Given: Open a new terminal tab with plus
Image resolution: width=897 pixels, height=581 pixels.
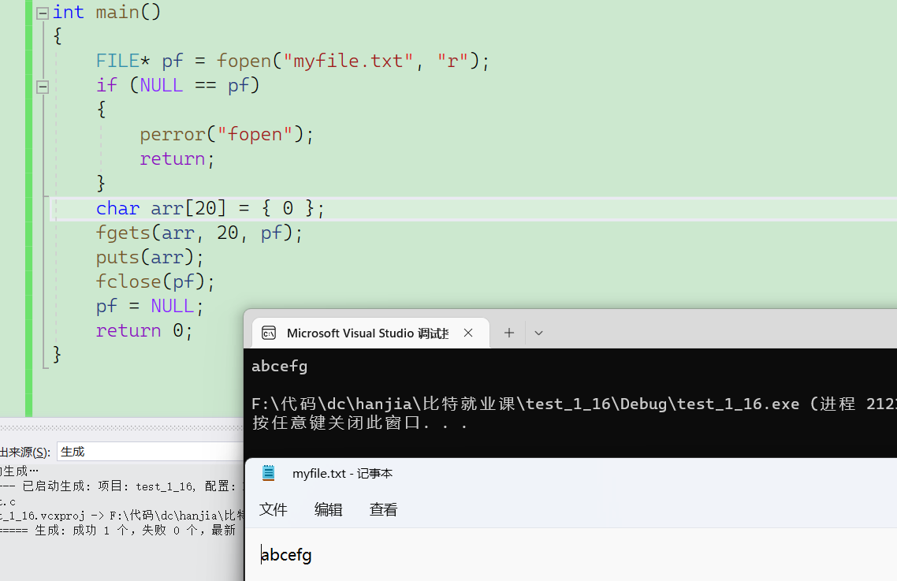Looking at the screenshot, I should point(509,333).
